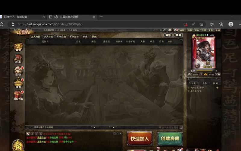Viewport: 241px width, 151px height.
Task: Toggle game music with the note icon
Action: (164, 31)
